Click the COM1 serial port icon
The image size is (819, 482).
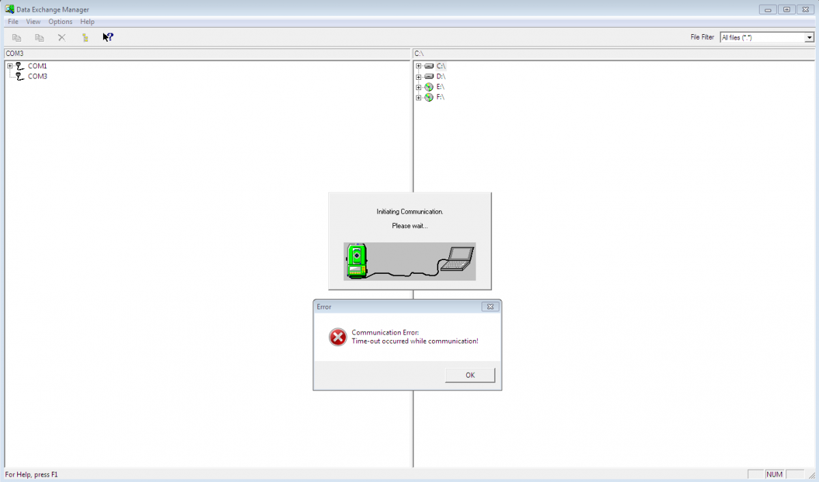(19, 66)
